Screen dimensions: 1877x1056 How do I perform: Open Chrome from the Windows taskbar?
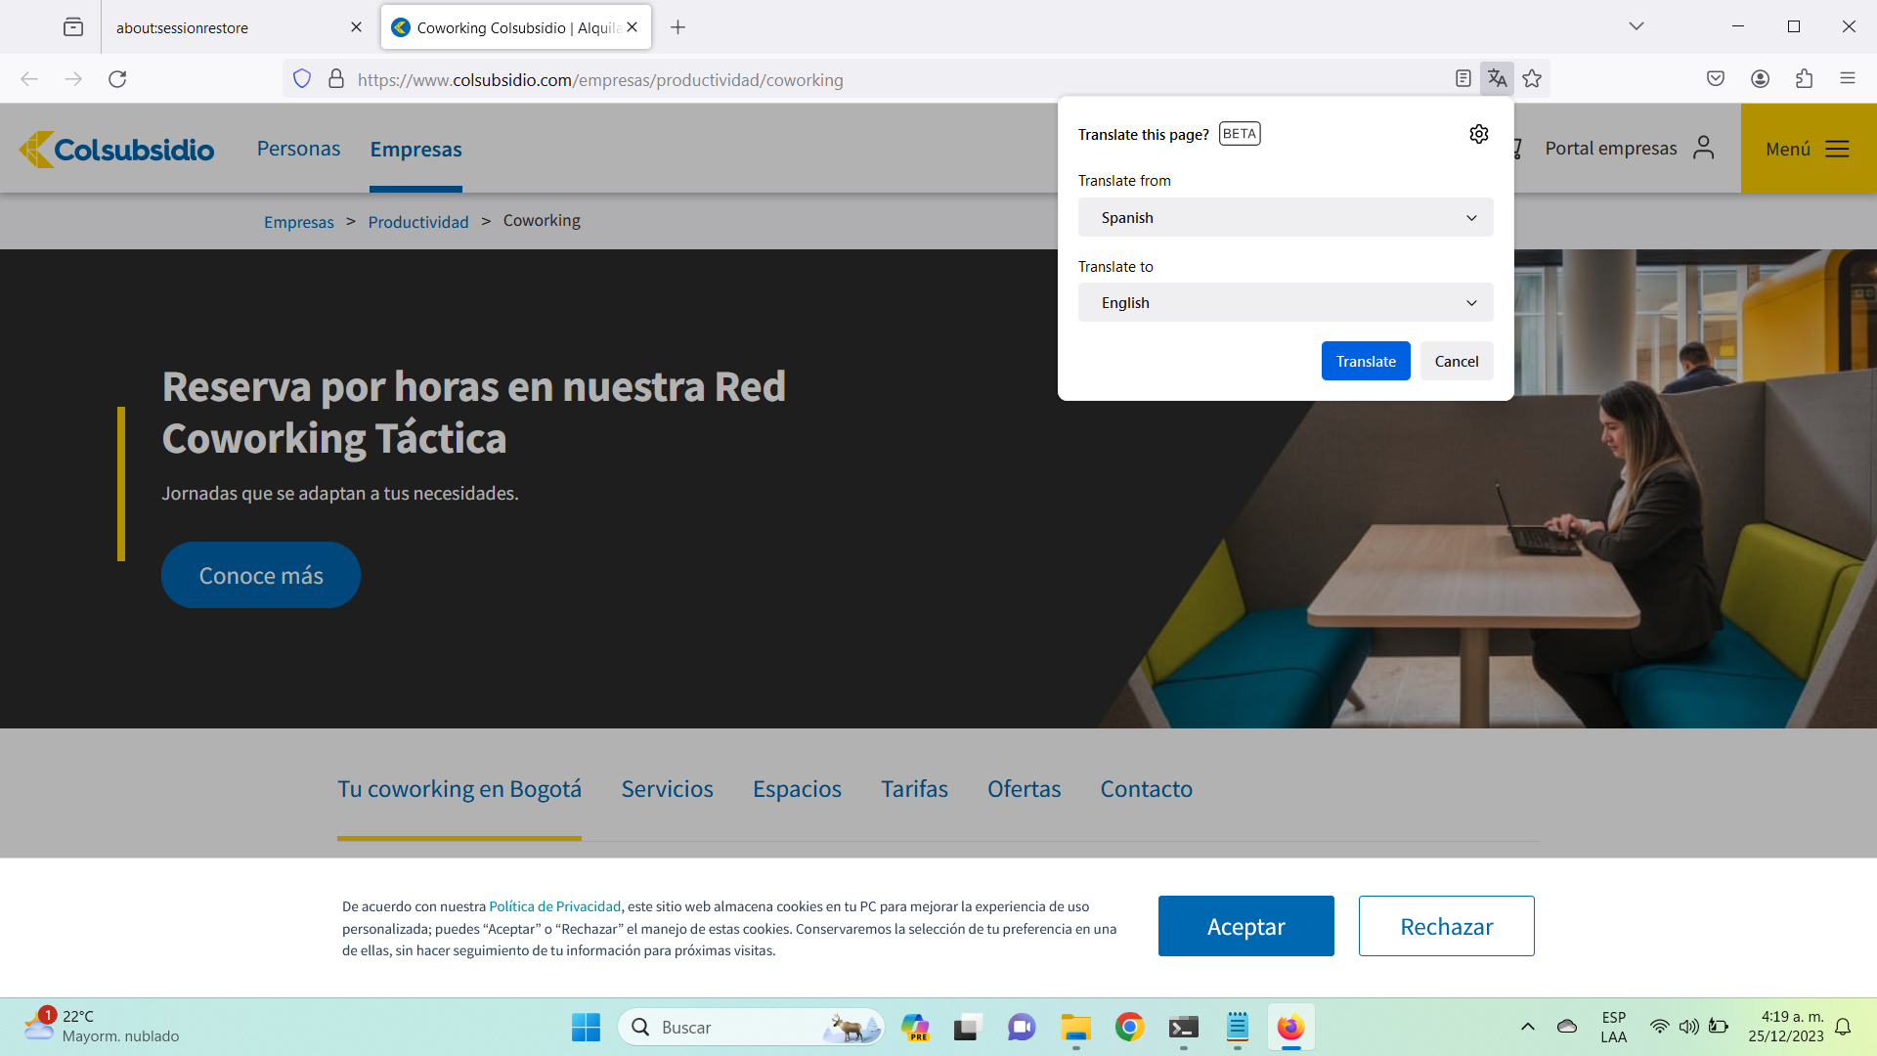click(1129, 1027)
